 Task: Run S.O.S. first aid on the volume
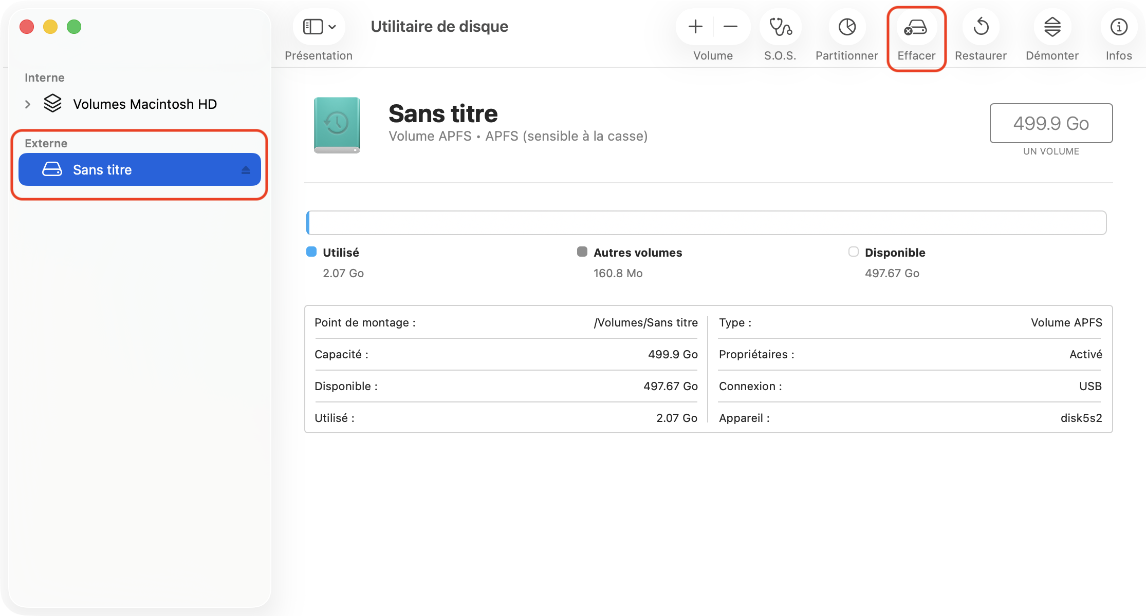pos(779,27)
